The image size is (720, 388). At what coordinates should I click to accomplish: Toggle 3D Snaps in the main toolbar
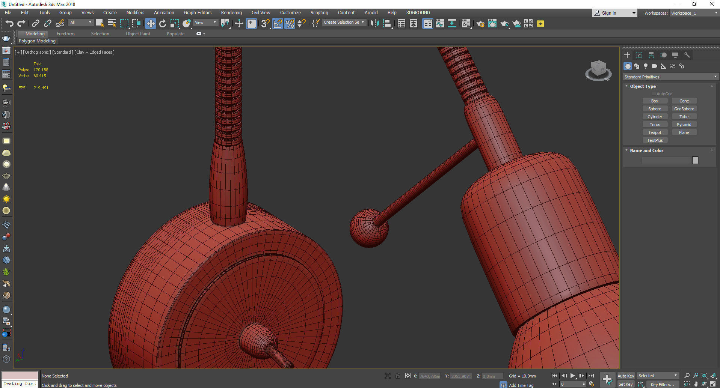coord(265,24)
